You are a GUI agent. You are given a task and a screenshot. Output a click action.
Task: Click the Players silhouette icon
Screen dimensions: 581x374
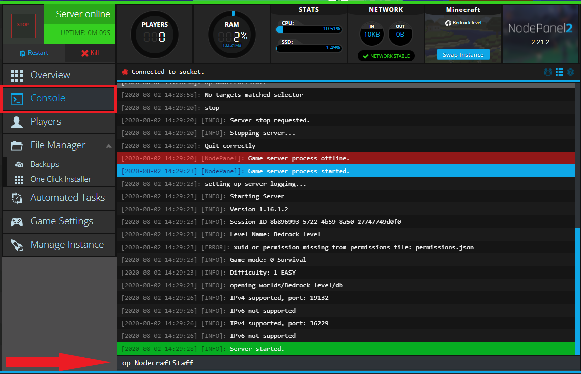[17, 122]
